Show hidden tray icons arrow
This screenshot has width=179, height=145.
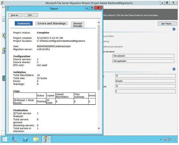pyautogui.click(x=161, y=139)
